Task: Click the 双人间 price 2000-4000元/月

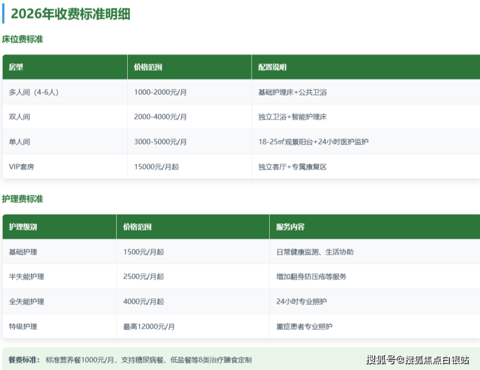Action: coord(160,117)
